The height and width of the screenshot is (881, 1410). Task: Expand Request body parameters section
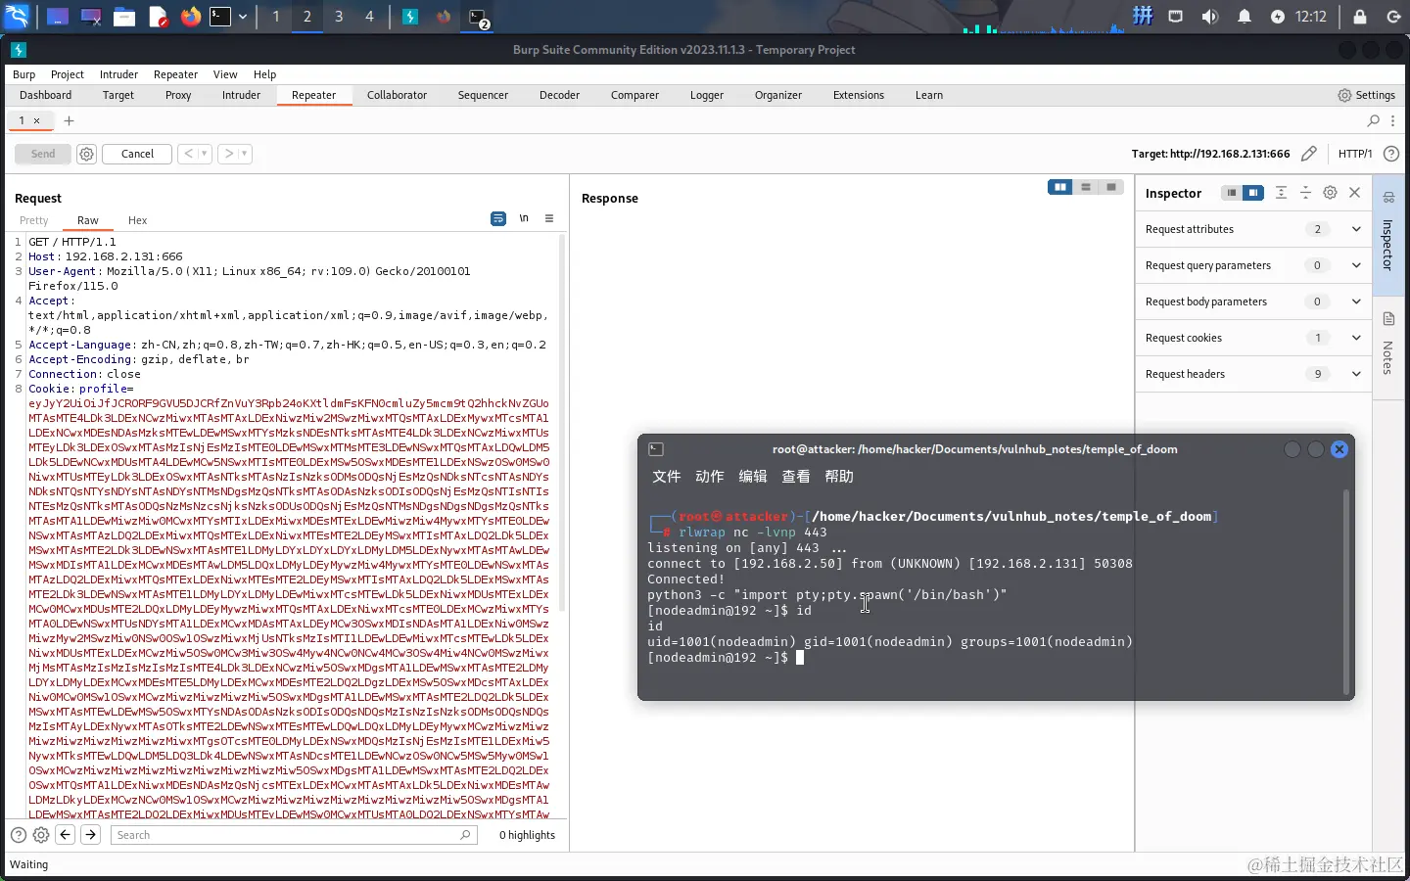(x=1253, y=301)
